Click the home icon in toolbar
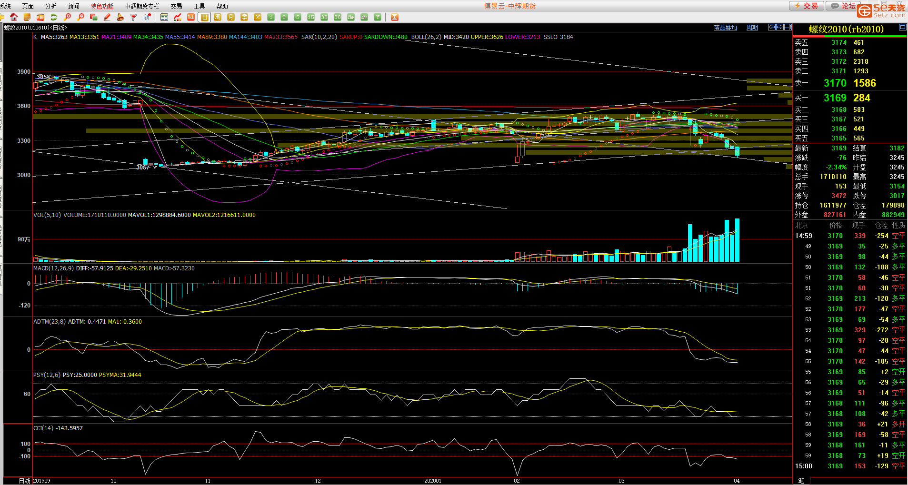 coord(14,17)
